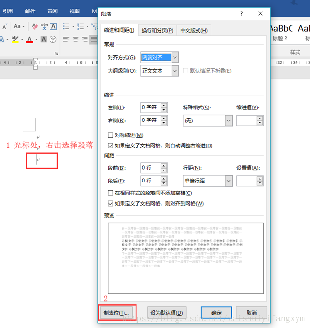Click the 缩进值 input field
Screen dimensions: 310x328
247,121
